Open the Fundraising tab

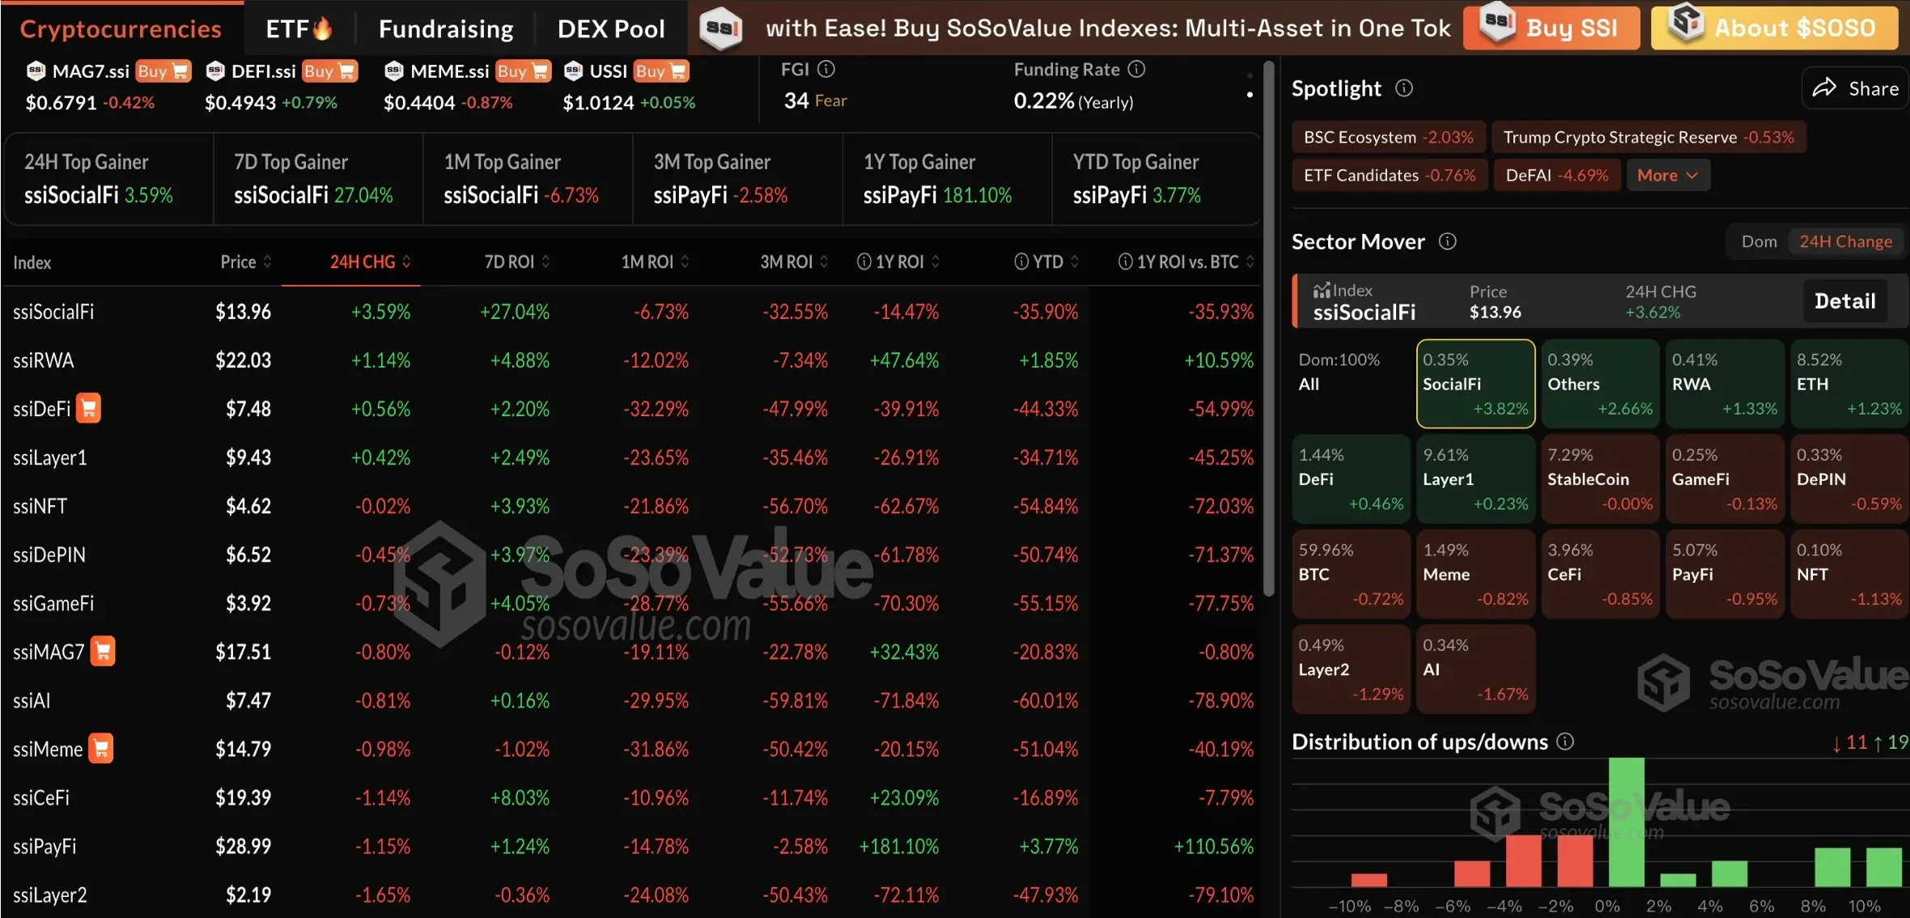tap(446, 29)
